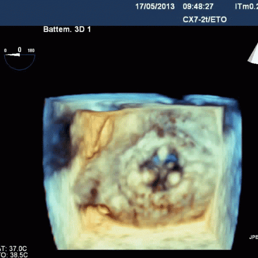Click the blue header bar
This screenshot has width=258, height=258.
point(129,13)
